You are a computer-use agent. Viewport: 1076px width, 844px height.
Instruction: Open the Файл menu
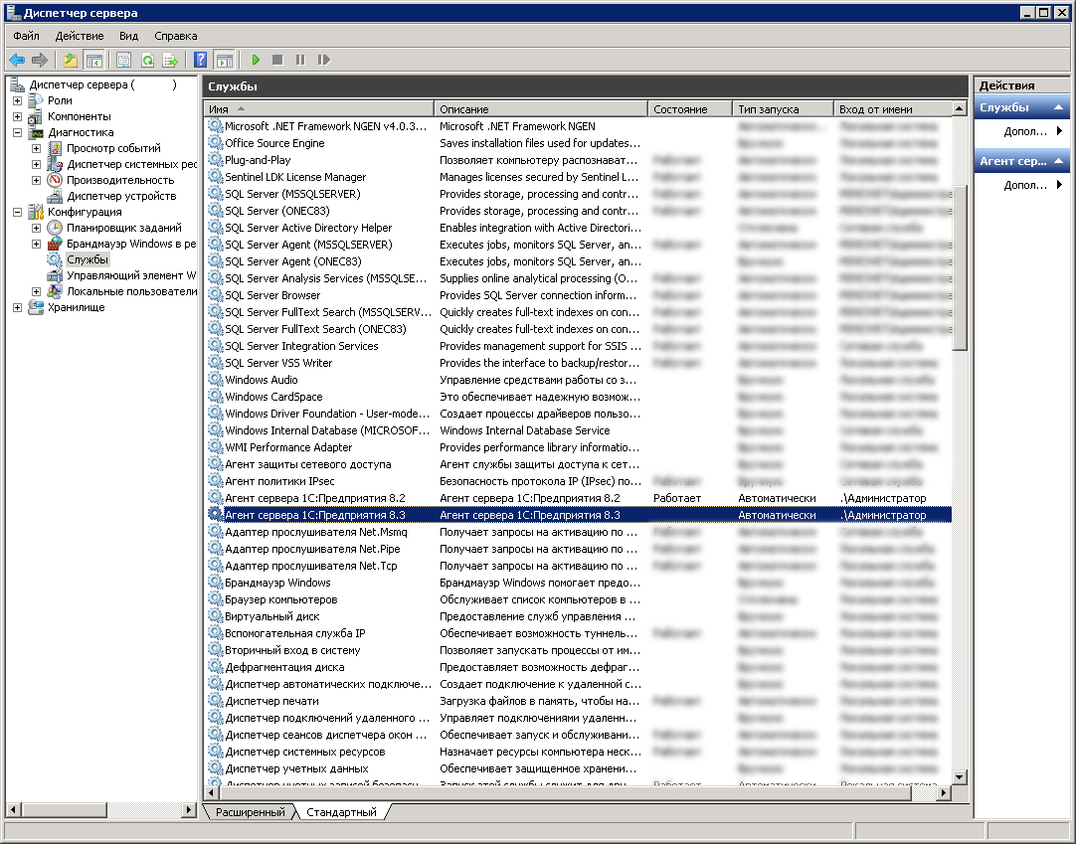coord(26,36)
